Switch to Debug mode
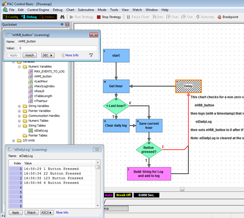This screenshot has height=218, width=244. coord(29,17)
